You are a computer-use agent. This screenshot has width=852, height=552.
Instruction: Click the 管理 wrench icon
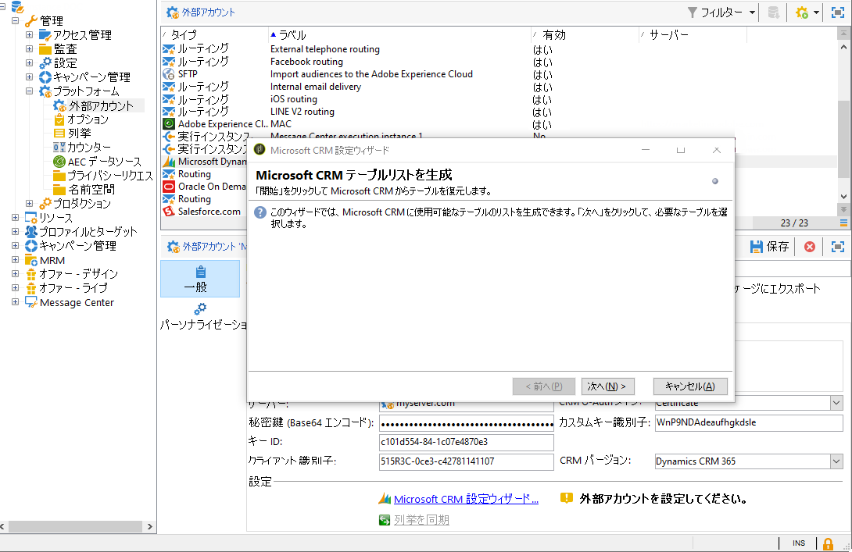[31, 21]
